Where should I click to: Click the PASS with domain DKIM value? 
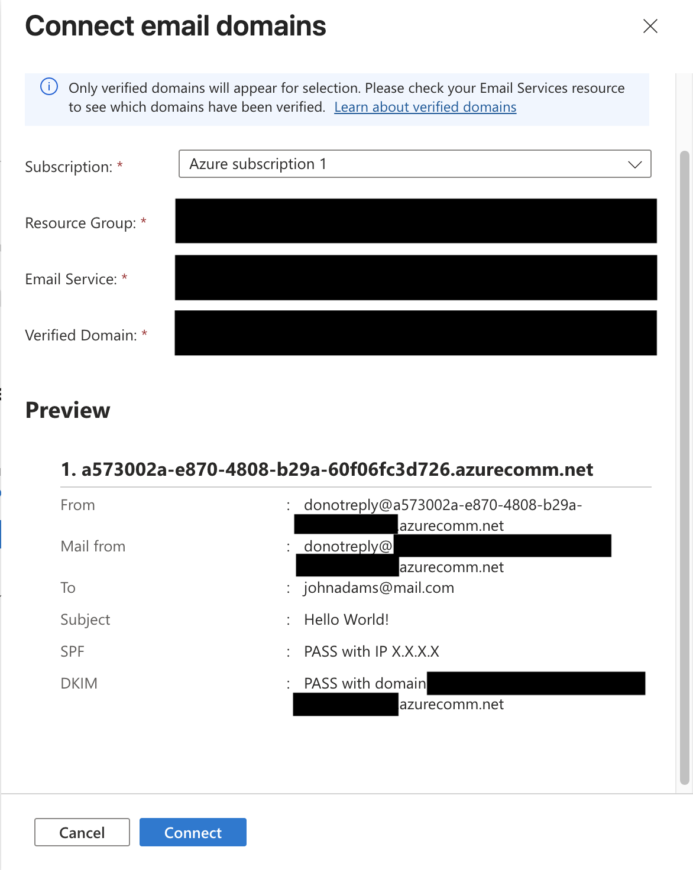point(365,683)
